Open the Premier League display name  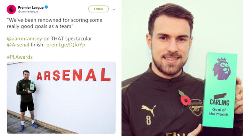31,7
